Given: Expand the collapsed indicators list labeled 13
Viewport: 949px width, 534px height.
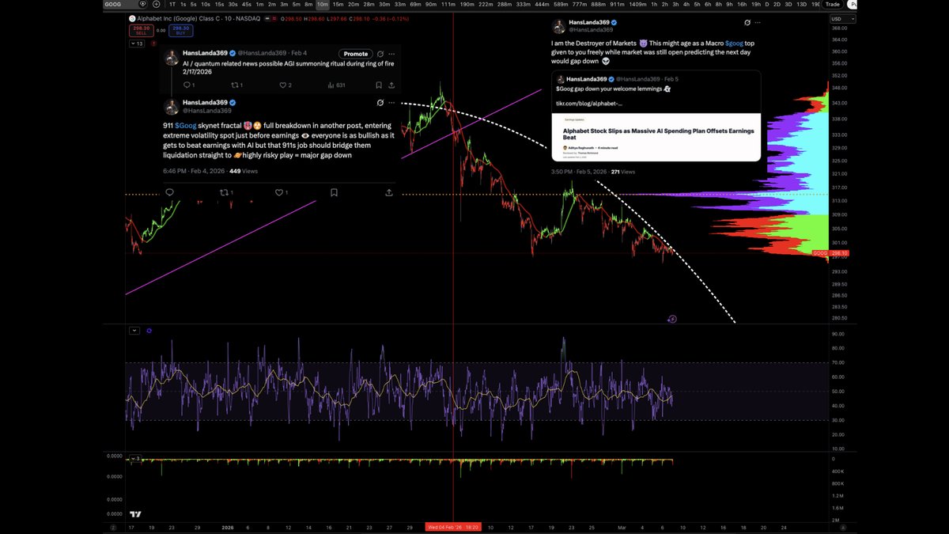Looking at the screenshot, I should tap(137, 44).
